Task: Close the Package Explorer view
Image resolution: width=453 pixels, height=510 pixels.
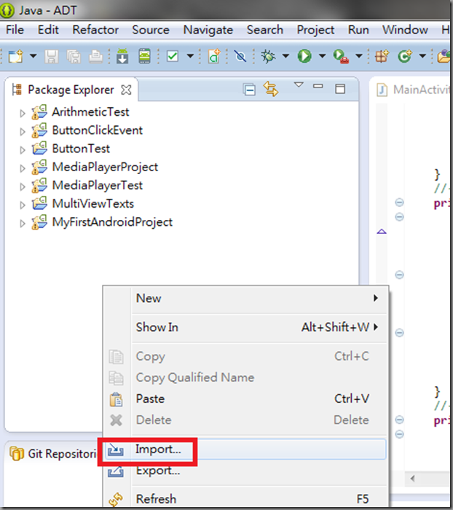Action: pyautogui.click(x=126, y=90)
